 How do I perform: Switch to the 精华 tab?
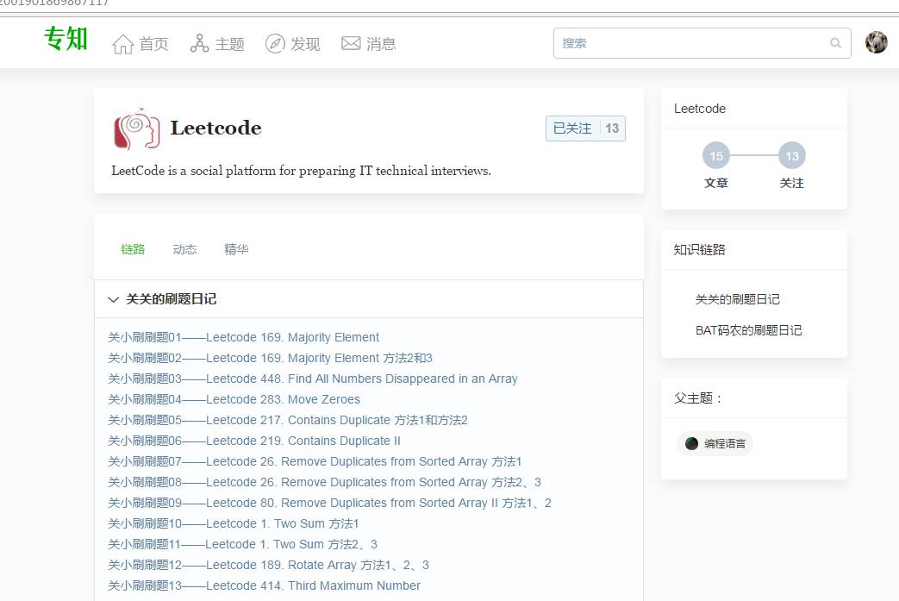click(x=236, y=249)
